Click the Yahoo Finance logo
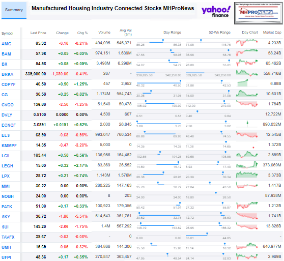The image size is (284, 261). 216,11
